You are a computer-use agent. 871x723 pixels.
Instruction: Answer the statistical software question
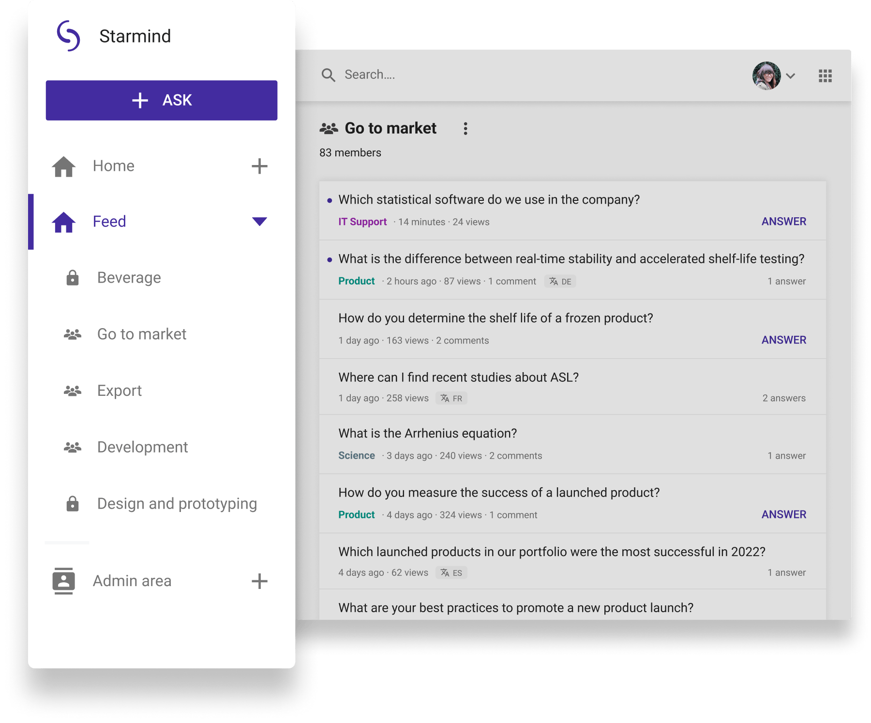point(783,222)
